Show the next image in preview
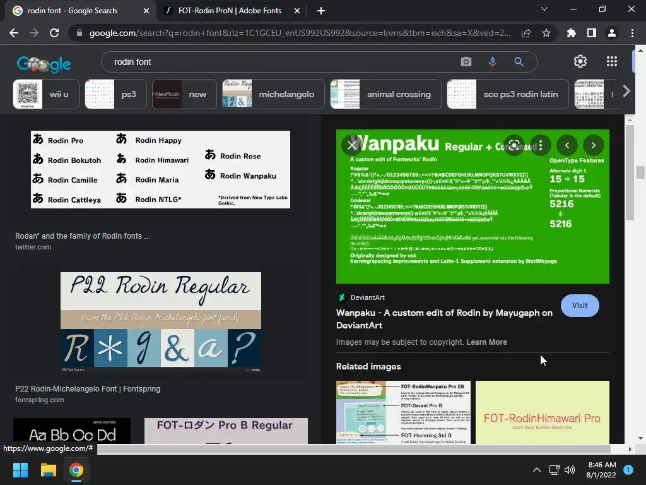This screenshot has height=485, width=646. [x=593, y=145]
